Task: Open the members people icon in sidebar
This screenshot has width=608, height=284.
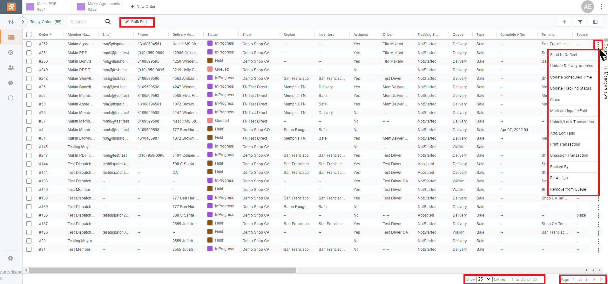Action: tap(11, 68)
